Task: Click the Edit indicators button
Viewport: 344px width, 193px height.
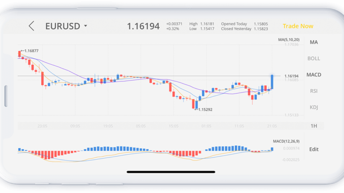Action: 314,149
